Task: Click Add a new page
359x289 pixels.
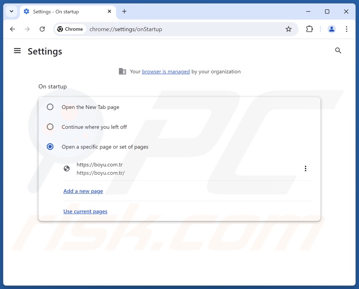Action: (x=83, y=191)
